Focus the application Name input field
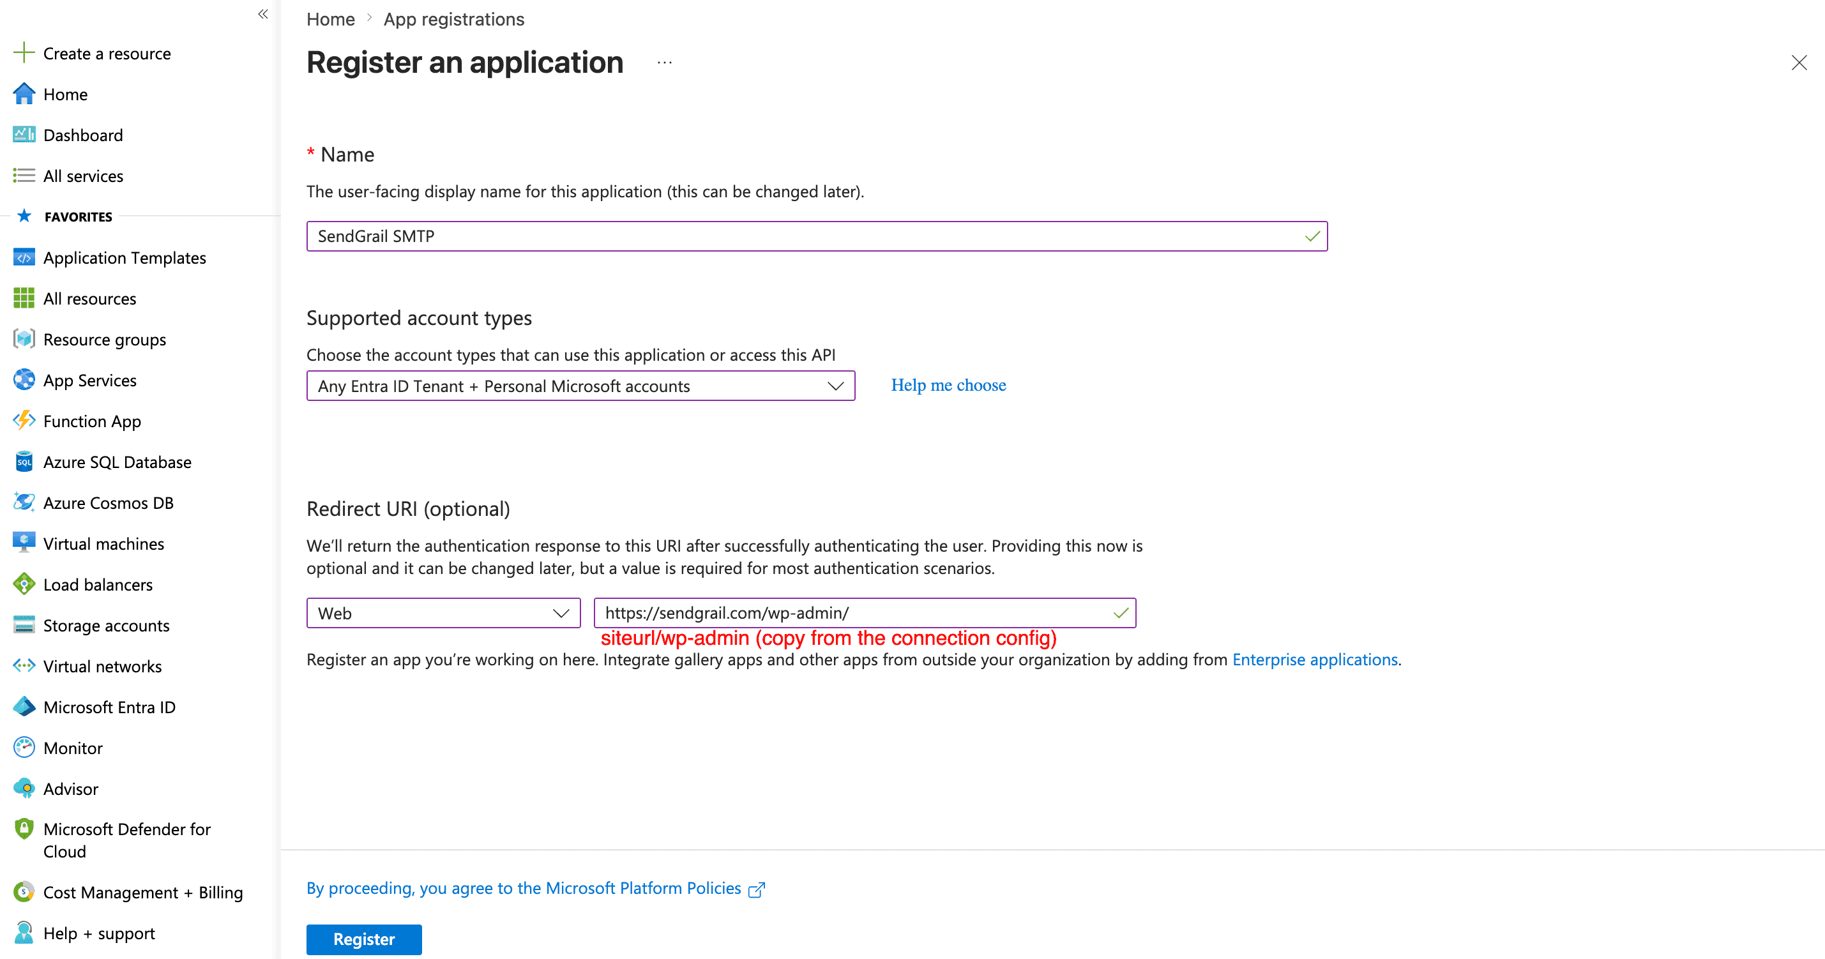The height and width of the screenshot is (959, 1825). (x=817, y=236)
